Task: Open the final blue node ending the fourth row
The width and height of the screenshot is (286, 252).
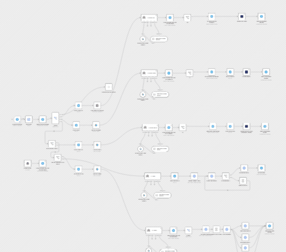Action: point(262,168)
